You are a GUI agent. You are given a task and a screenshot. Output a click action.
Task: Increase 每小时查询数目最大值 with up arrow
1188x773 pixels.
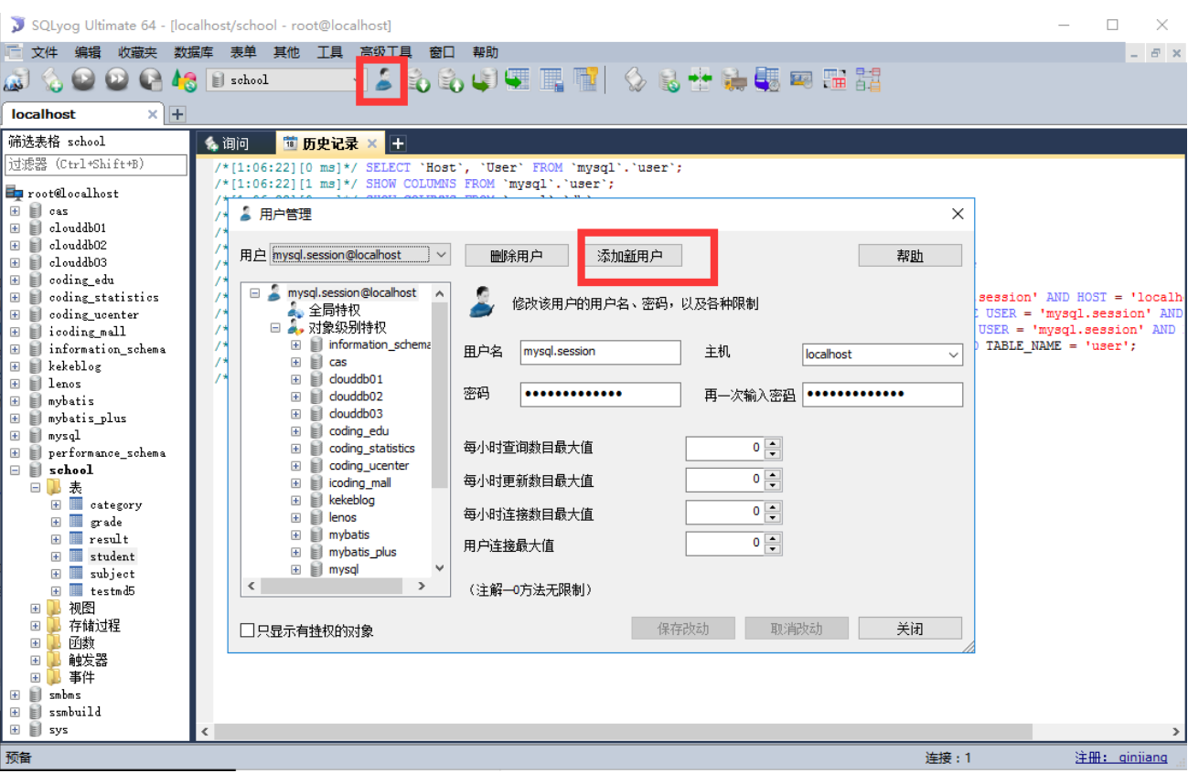tap(774, 443)
